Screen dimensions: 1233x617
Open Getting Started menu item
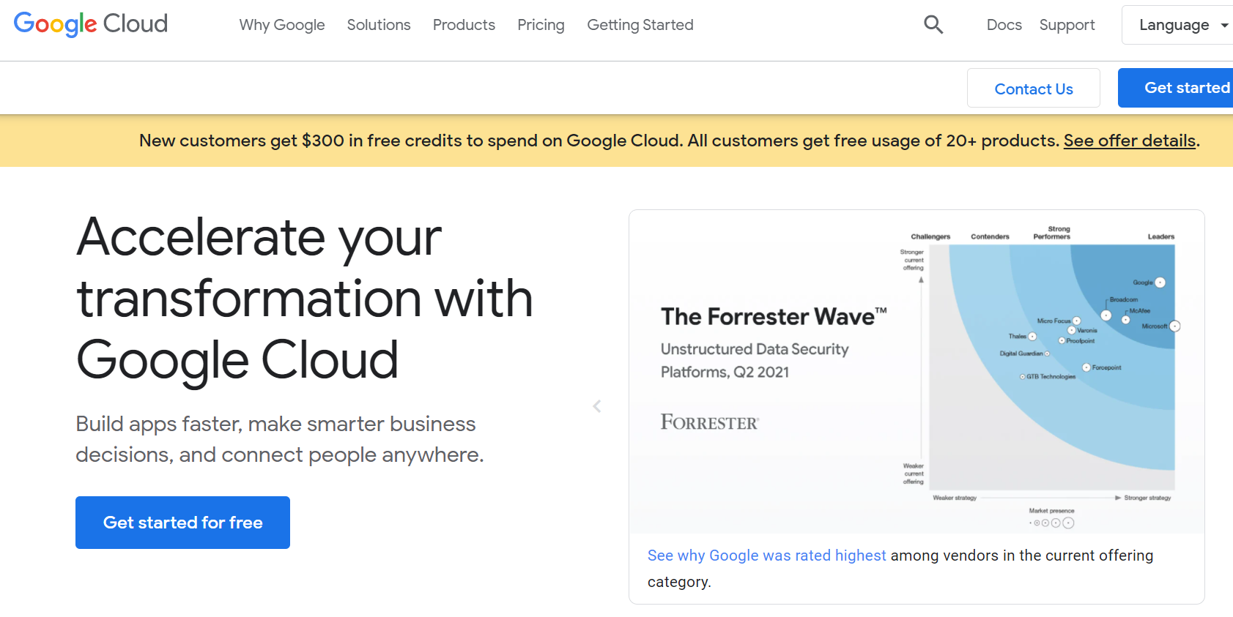tap(640, 25)
